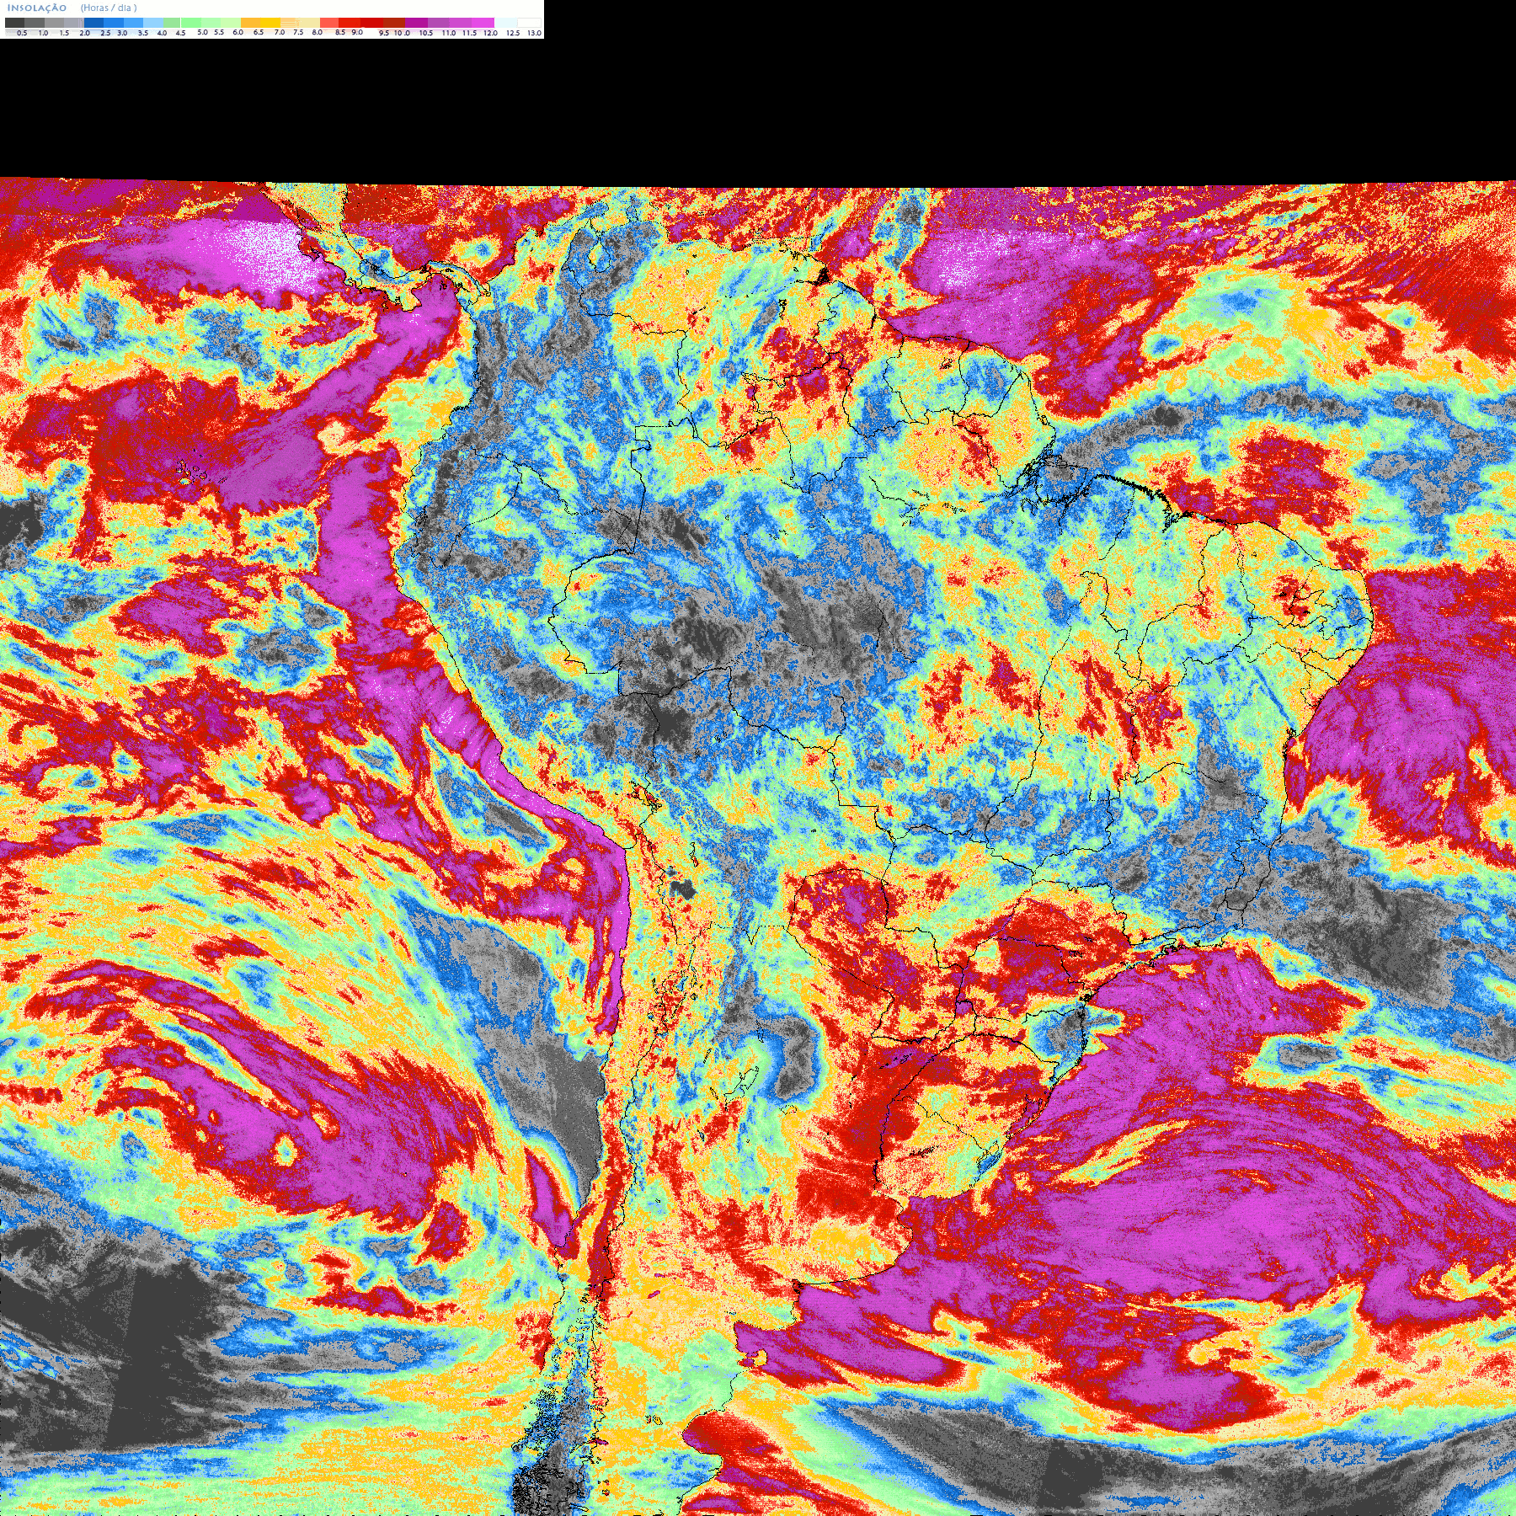Click the 0.5 legend value

(x=22, y=33)
